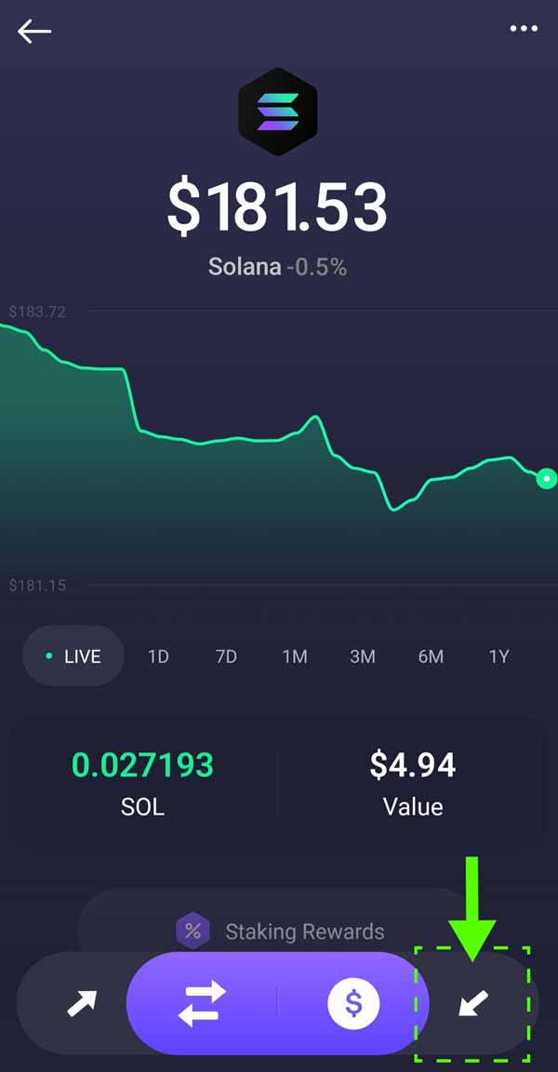Image resolution: width=558 pixels, height=1072 pixels.
Task: Switch chart to 1D range
Action: [x=158, y=656]
